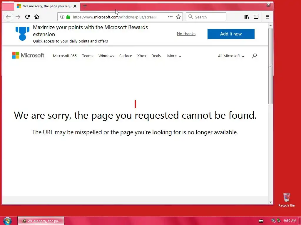Open a new tab with plus button

(85, 6)
